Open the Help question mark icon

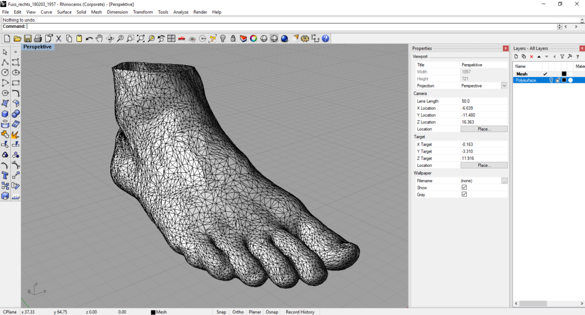click(x=325, y=38)
